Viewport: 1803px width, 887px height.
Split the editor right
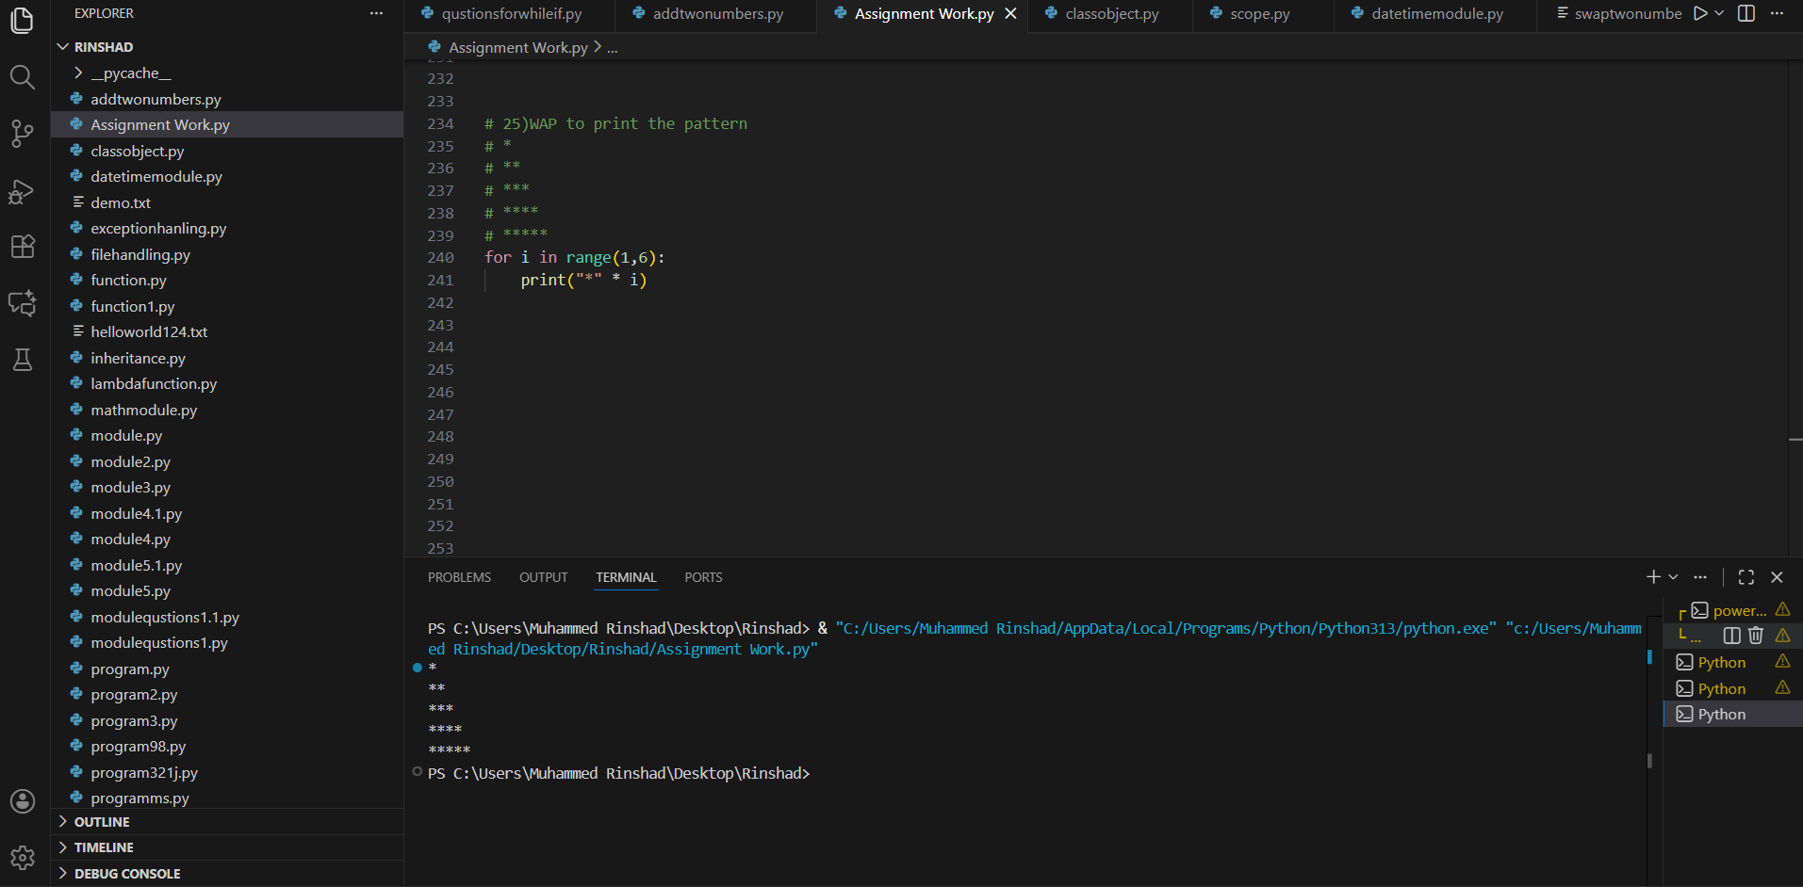(x=1746, y=13)
